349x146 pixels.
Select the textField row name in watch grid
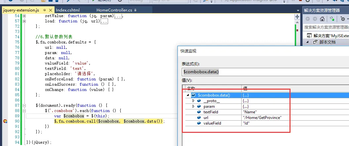[211, 112]
